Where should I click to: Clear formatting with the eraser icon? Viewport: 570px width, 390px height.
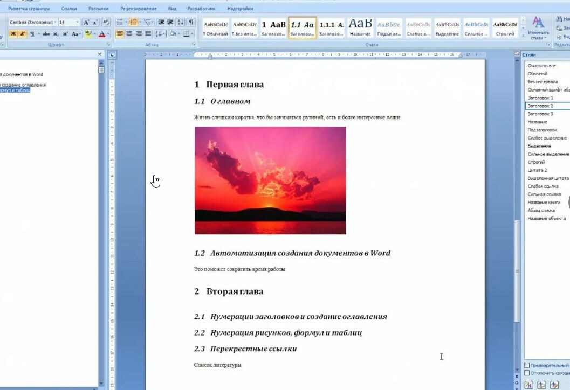click(106, 23)
